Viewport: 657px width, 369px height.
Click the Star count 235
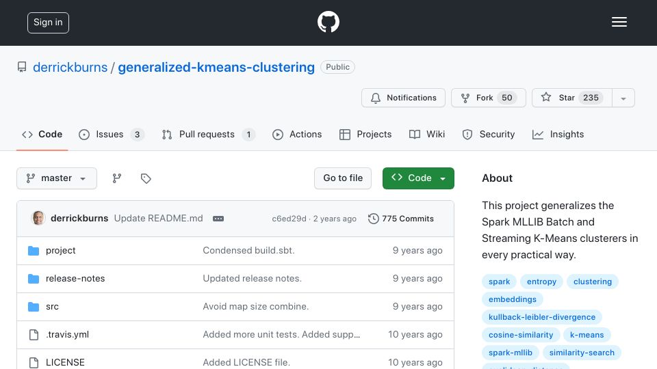click(591, 98)
